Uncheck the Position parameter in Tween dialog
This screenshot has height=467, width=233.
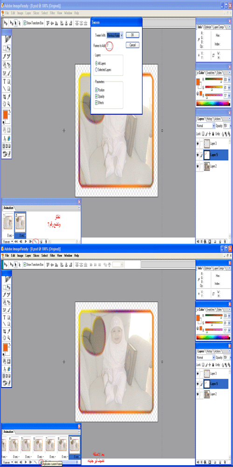(96, 90)
